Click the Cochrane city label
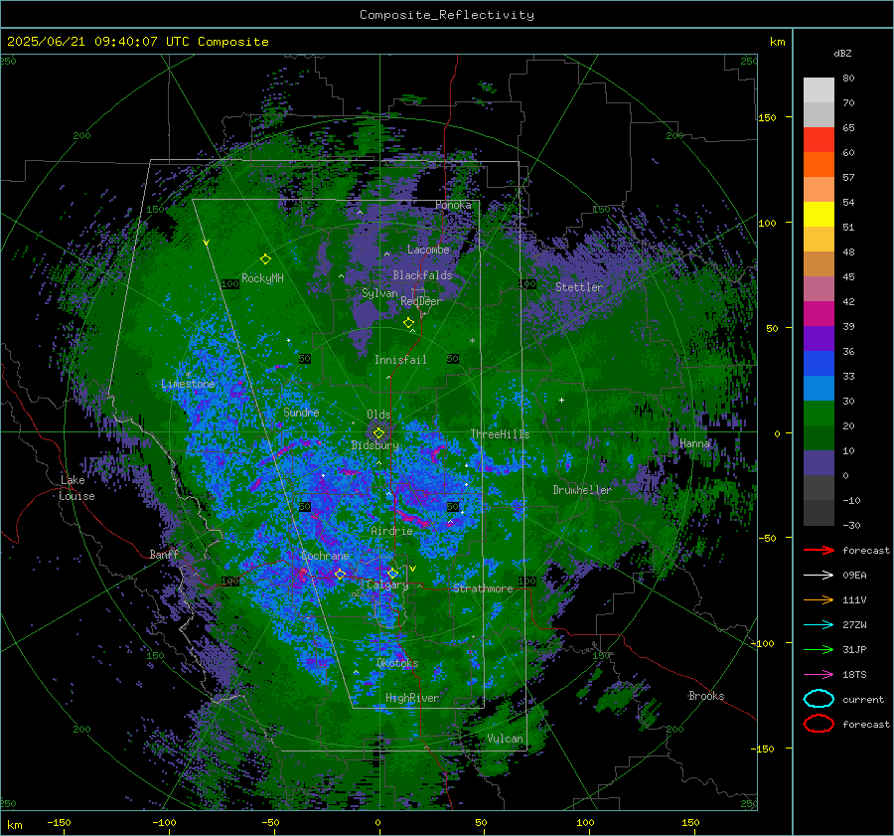The height and width of the screenshot is (836, 894). coord(325,556)
